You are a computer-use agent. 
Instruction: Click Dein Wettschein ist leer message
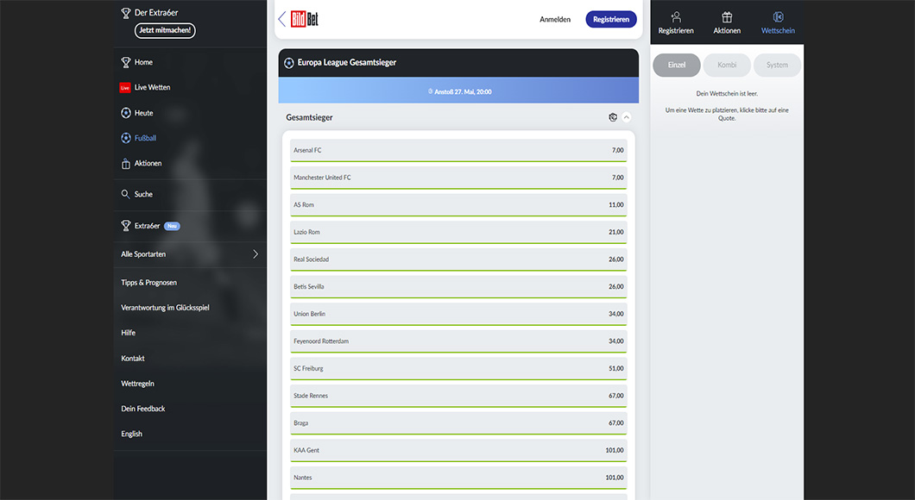point(727,93)
